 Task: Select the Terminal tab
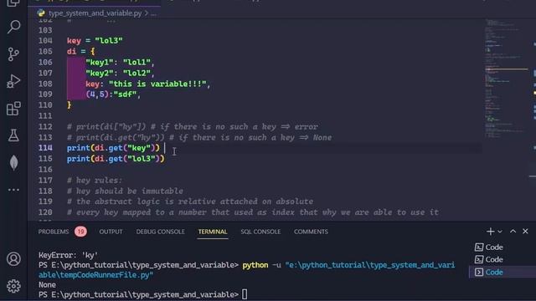point(213,232)
